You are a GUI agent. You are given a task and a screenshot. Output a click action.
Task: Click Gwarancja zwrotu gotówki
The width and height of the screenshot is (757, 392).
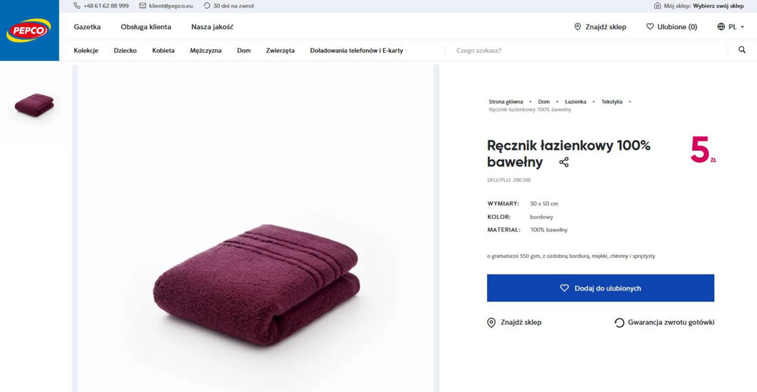click(664, 322)
